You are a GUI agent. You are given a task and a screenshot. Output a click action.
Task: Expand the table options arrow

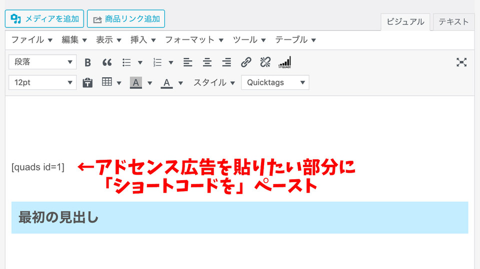point(119,83)
